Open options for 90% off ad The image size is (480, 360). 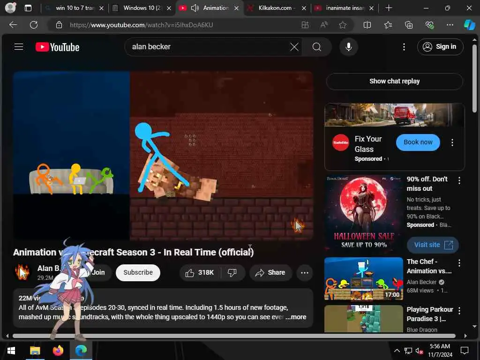(x=459, y=180)
